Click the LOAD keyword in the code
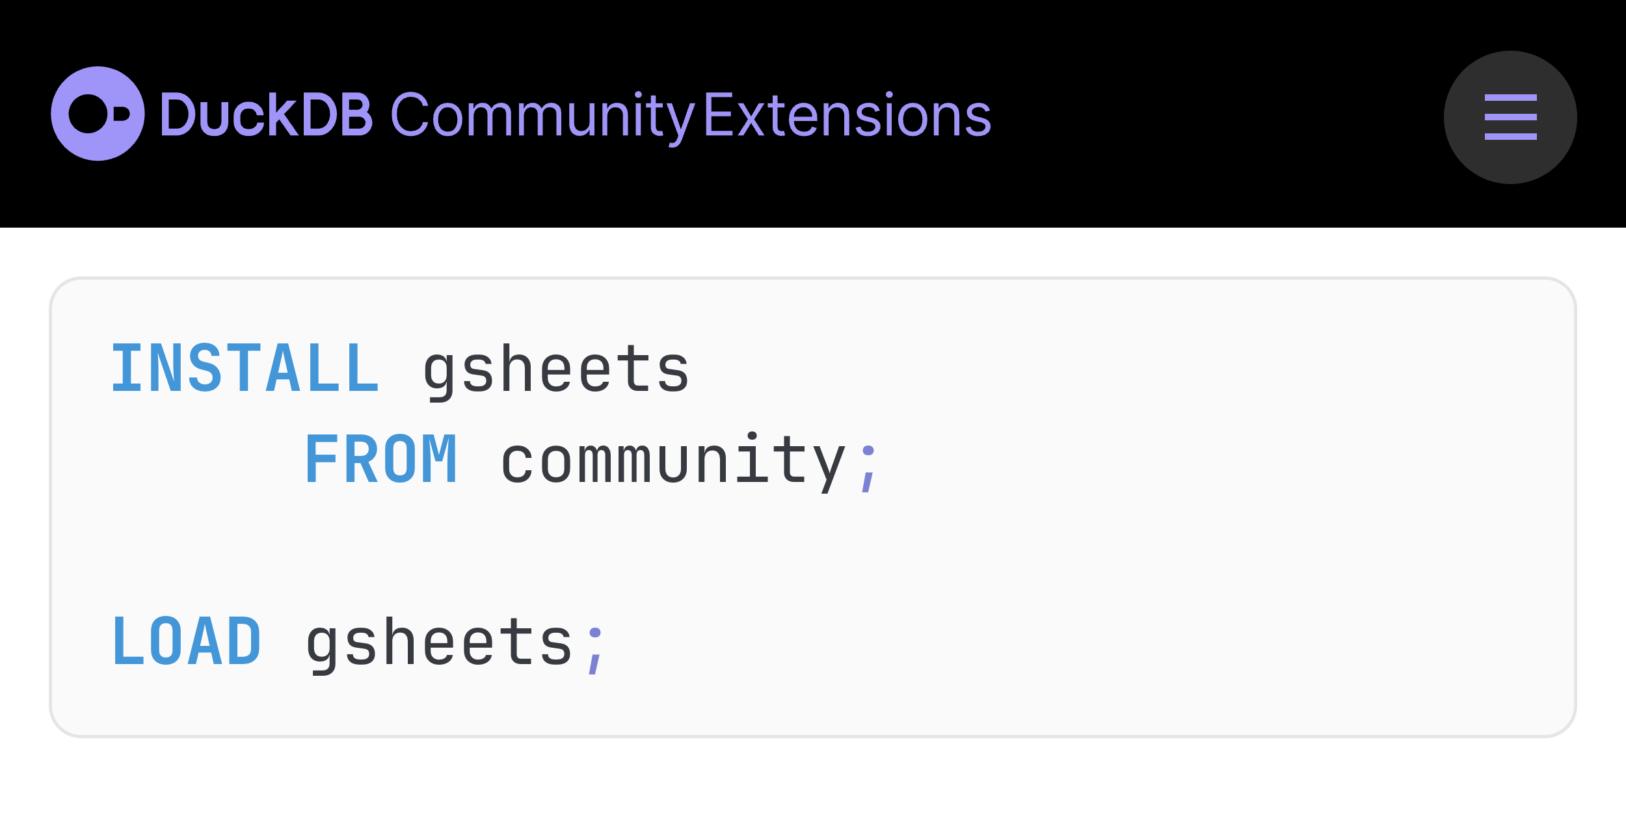Image resolution: width=1626 pixels, height=813 pixels. pyautogui.click(x=187, y=642)
